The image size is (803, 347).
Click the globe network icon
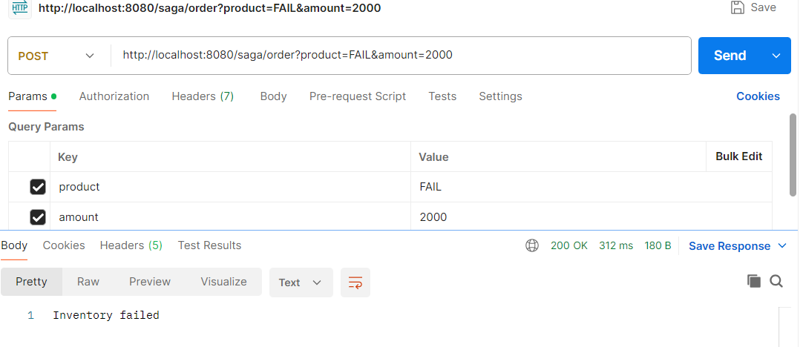pyautogui.click(x=532, y=245)
